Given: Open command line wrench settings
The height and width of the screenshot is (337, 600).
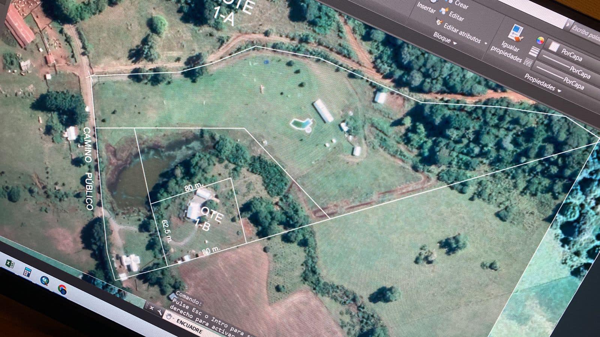Looking at the screenshot, I should pyautogui.click(x=160, y=312).
